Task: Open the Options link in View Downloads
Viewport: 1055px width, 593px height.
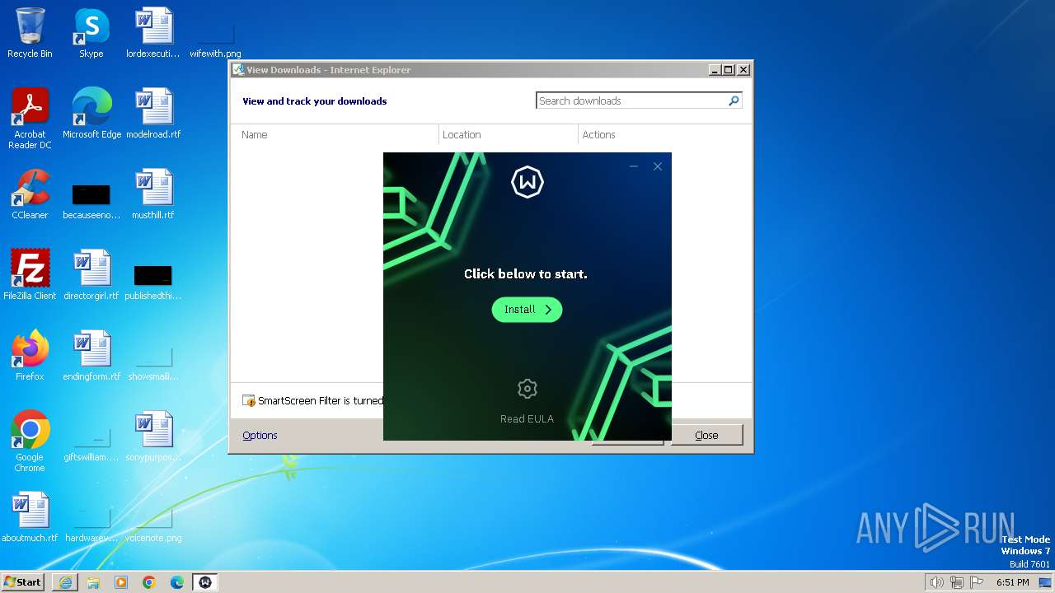Action: (260, 436)
